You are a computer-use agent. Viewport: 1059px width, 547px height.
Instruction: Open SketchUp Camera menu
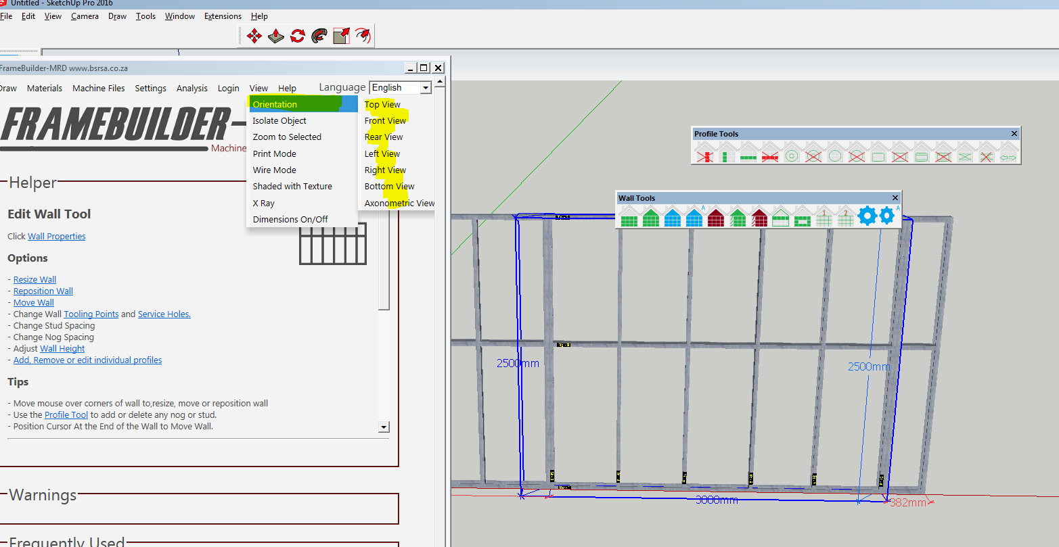click(85, 16)
